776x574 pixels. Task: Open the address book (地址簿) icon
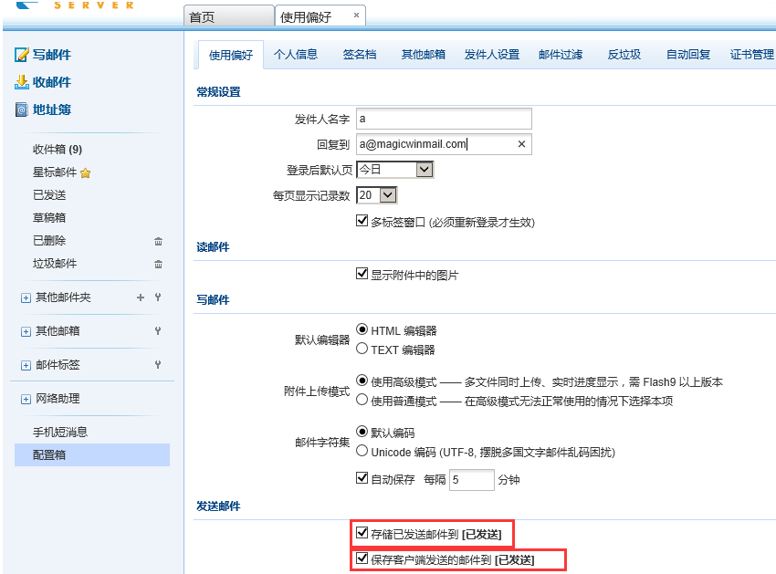[22, 110]
